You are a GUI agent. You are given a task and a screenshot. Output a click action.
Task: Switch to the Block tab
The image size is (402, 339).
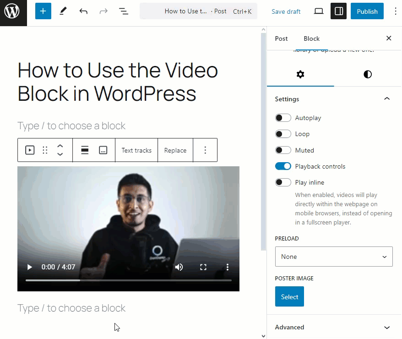click(x=311, y=38)
